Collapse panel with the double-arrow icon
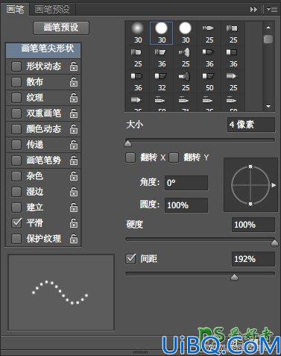Image resolution: width=281 pixels, height=356 pixels. click(253, 10)
